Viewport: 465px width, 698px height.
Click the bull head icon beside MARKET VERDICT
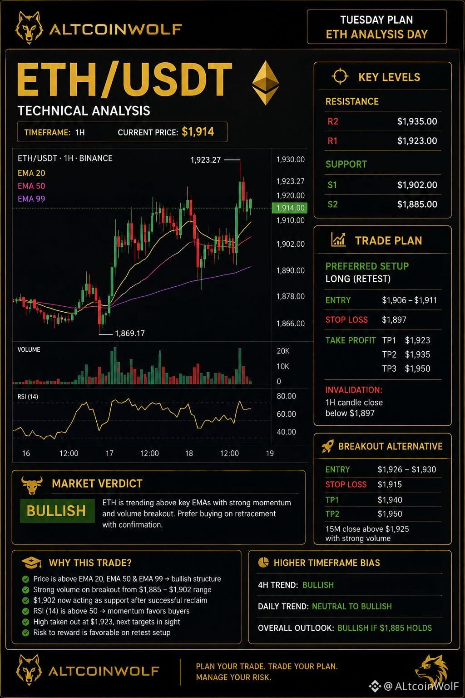coord(32,485)
